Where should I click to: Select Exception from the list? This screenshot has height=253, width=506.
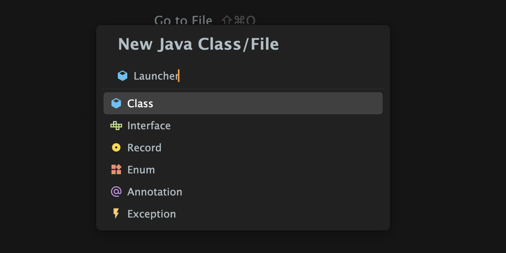tap(243, 214)
